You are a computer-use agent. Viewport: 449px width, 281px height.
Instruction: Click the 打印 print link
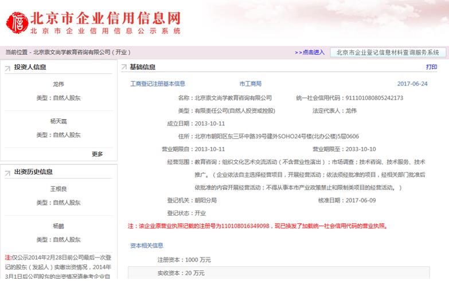point(431,67)
